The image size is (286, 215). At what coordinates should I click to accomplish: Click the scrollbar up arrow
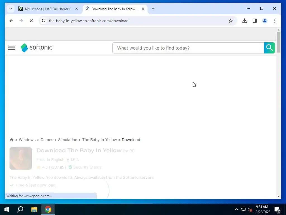278,30
